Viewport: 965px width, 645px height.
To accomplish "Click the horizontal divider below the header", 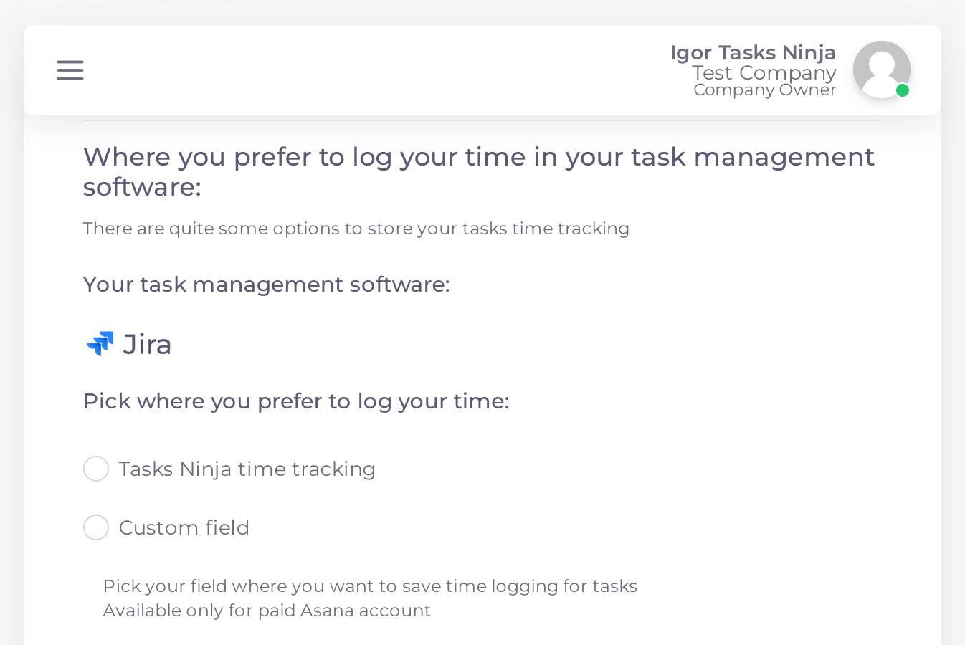I will pos(482,120).
